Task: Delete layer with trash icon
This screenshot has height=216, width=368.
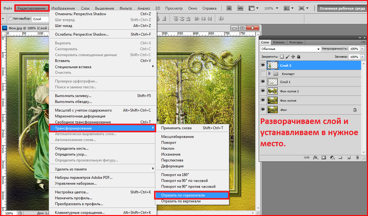Action: 357,157
